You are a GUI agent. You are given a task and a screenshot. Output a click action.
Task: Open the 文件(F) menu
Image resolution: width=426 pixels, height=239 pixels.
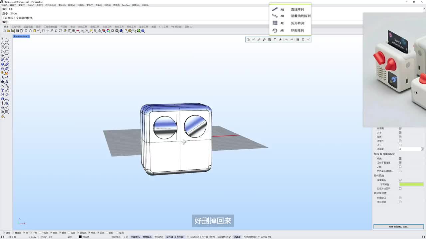tap(4, 5)
